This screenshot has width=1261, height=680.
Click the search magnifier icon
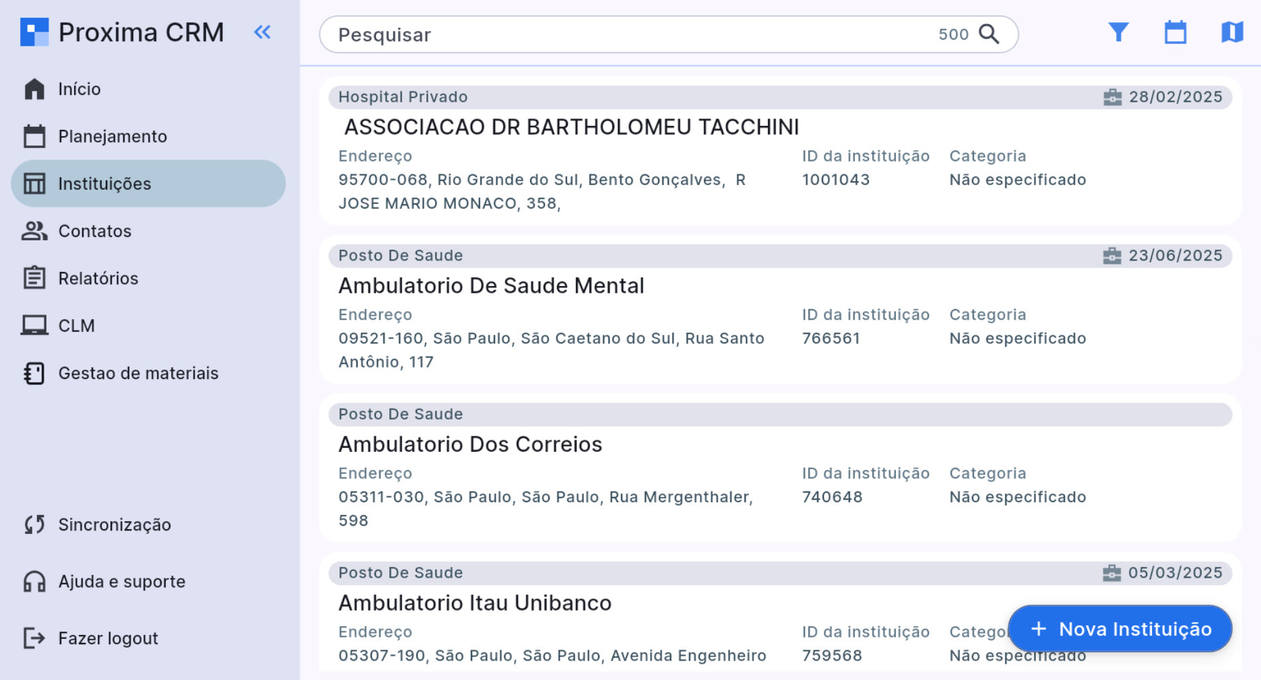pyautogui.click(x=988, y=34)
